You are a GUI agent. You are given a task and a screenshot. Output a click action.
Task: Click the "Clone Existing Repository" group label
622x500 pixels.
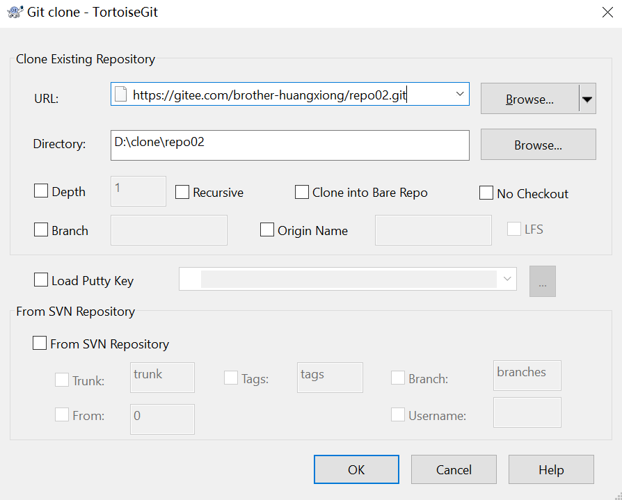point(86,58)
